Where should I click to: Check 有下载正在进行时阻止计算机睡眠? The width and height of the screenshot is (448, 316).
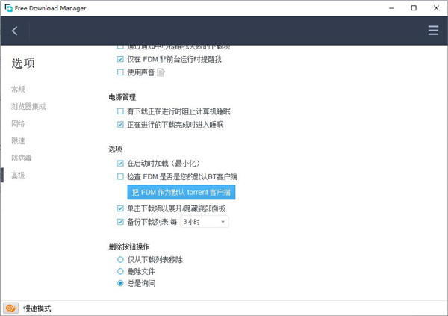click(x=120, y=111)
